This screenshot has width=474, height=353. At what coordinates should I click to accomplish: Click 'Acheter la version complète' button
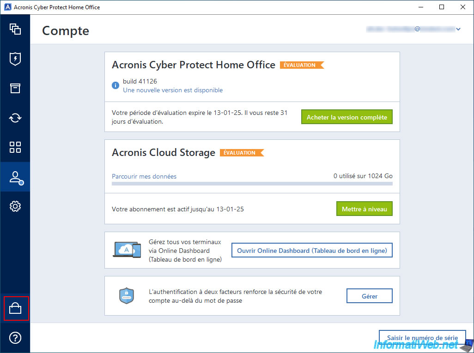[x=346, y=117]
